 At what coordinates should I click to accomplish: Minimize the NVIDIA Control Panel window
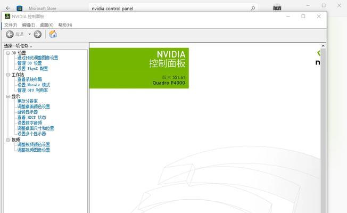288,17
